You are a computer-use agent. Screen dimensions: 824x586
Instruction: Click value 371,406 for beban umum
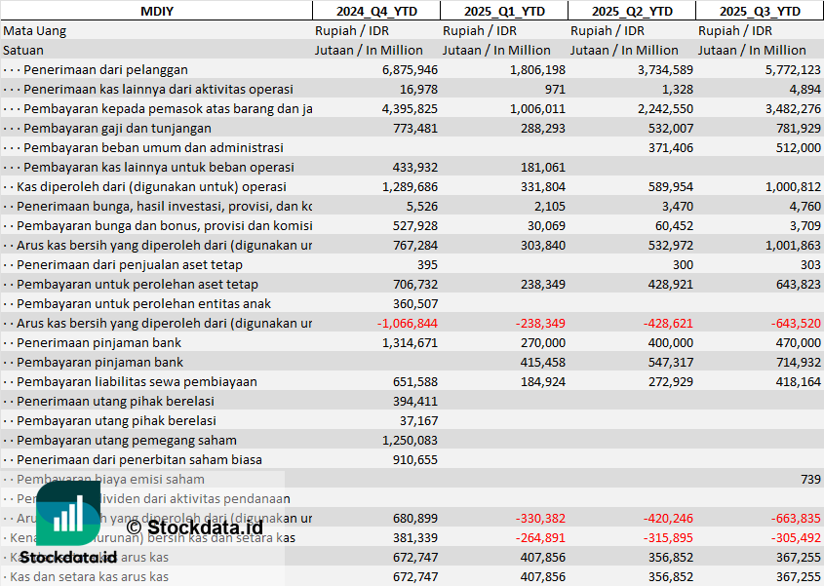pos(671,147)
